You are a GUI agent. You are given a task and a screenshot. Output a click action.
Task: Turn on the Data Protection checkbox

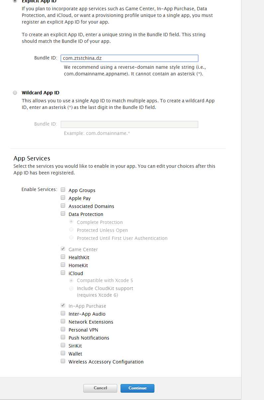[63, 214]
